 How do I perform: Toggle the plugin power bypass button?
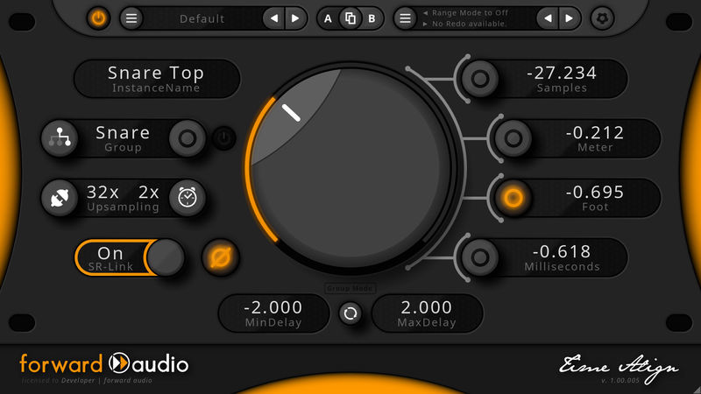click(98, 18)
